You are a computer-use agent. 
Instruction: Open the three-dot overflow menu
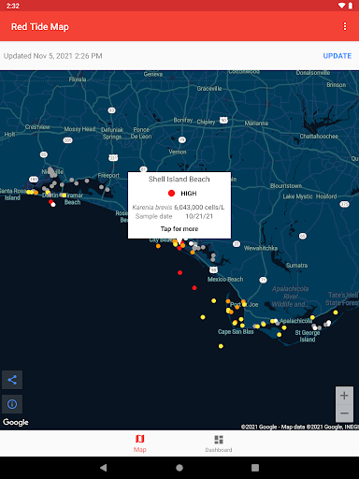pos(345,26)
